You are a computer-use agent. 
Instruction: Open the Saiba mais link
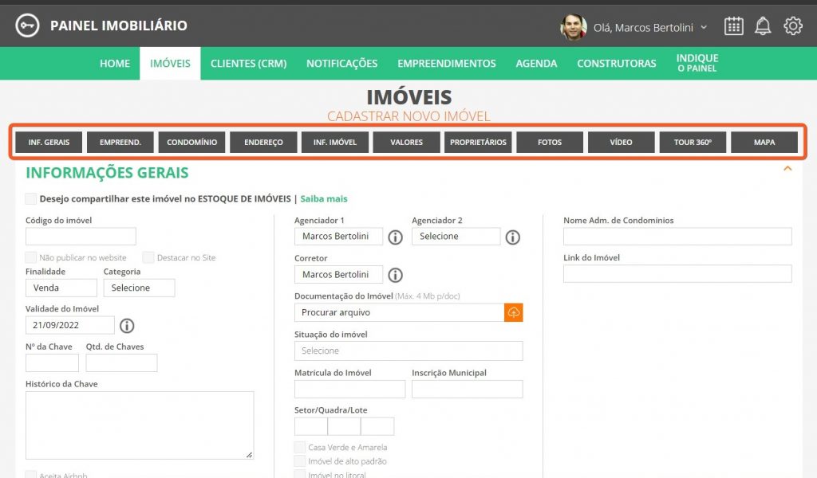tap(323, 199)
